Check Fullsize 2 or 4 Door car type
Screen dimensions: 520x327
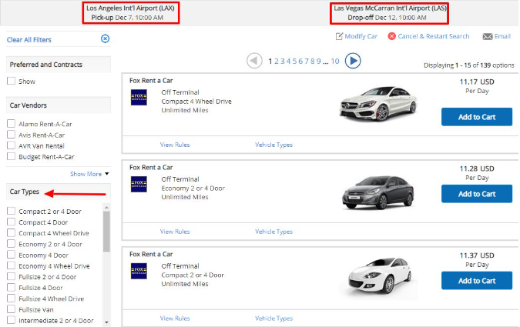(x=11, y=277)
